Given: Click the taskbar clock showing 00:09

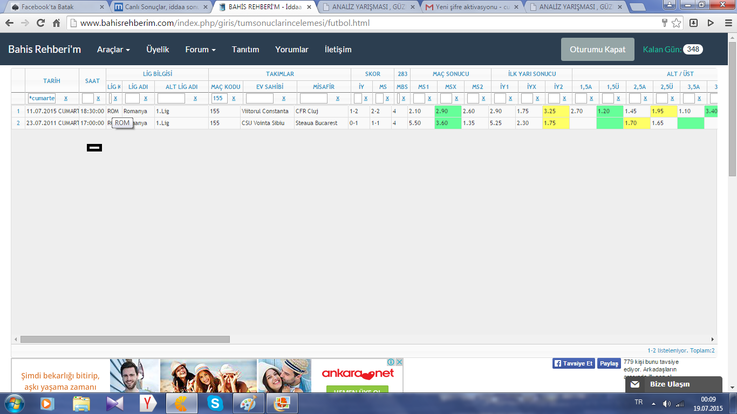Looking at the screenshot, I should (708, 399).
